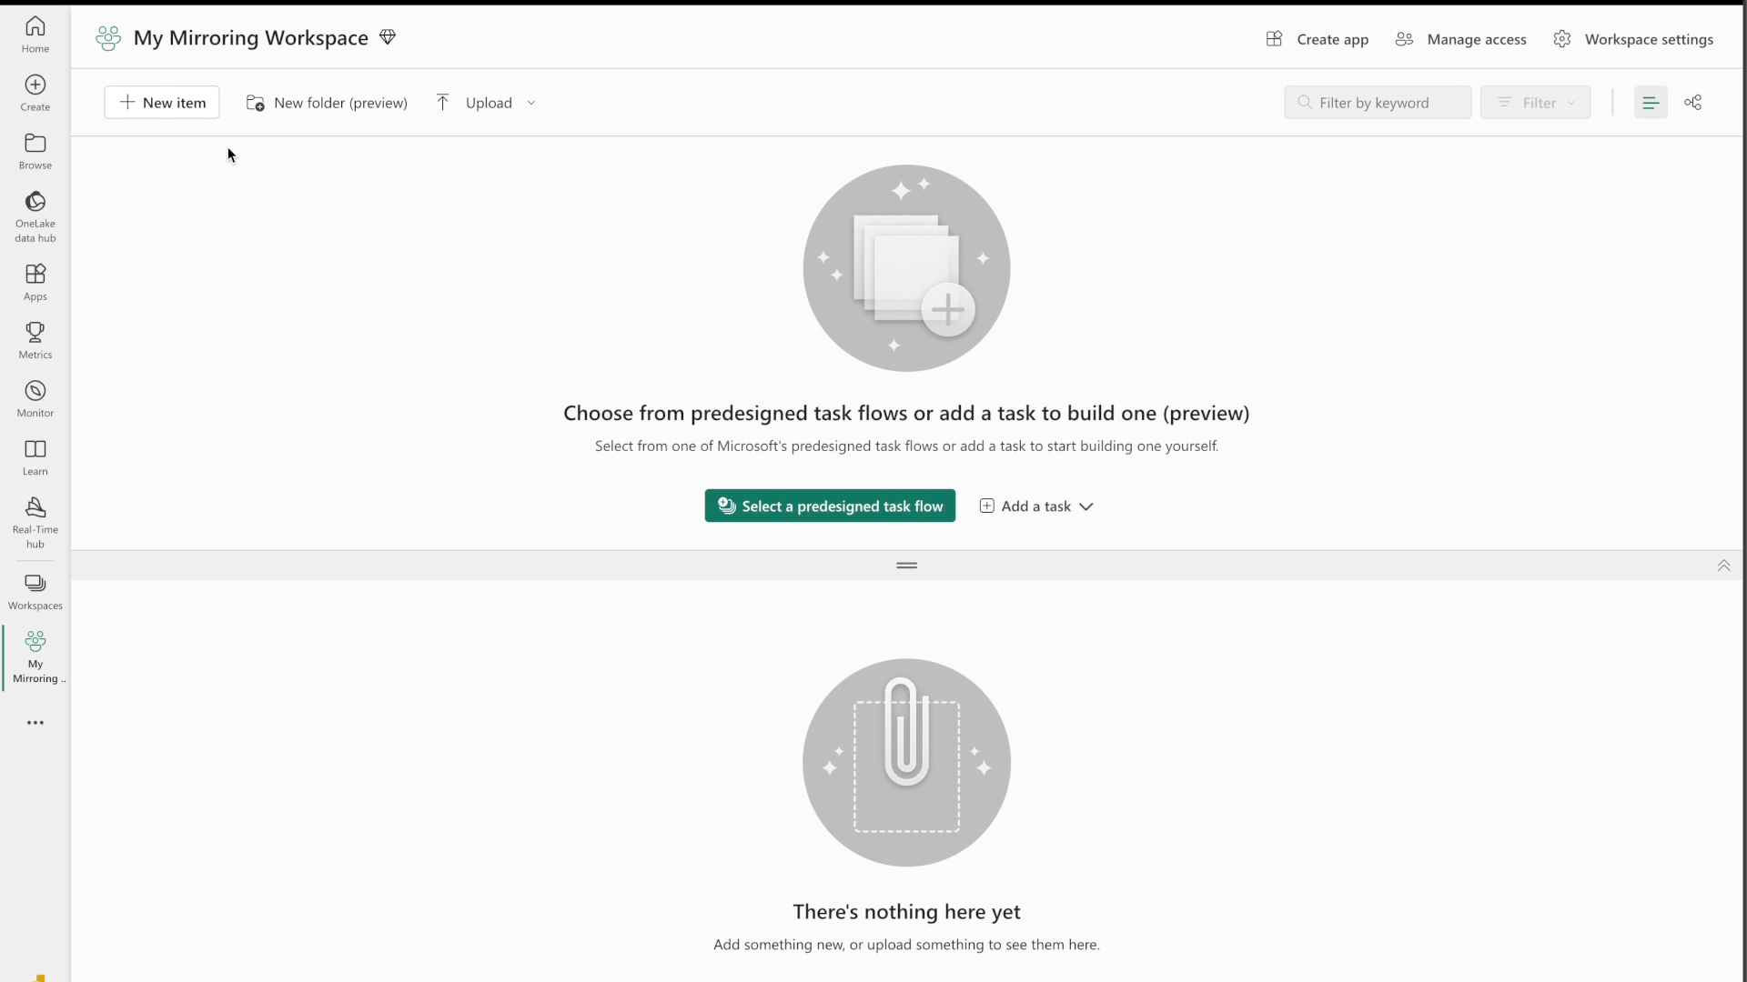Viewport: 1747px width, 982px height.
Task: Click the 'Choose from predesigned task flows' heading
Action: pos(906,414)
